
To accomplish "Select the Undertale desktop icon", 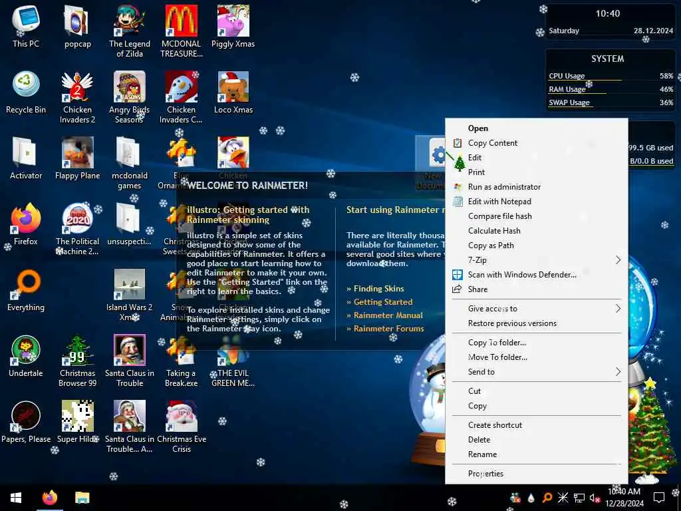I will 26,355.
